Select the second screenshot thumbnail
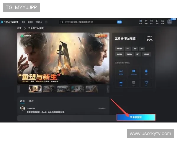 coord(49,89)
